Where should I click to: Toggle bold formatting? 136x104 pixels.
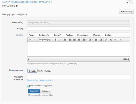pyautogui.click(x=55, y=40)
